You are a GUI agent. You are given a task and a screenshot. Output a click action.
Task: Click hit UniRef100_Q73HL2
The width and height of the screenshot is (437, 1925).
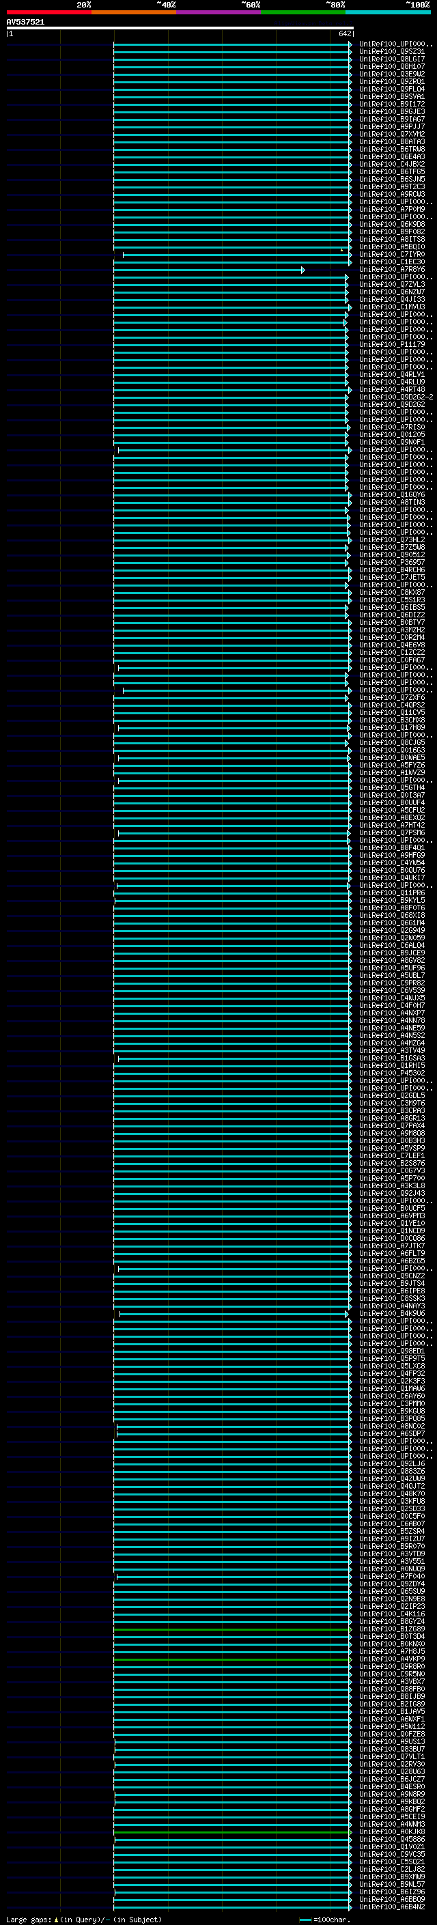coord(391,539)
